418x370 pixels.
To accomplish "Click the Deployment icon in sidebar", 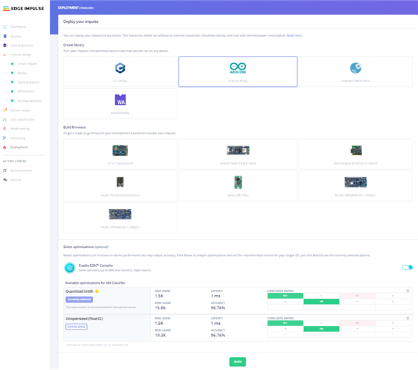I will click(5, 148).
